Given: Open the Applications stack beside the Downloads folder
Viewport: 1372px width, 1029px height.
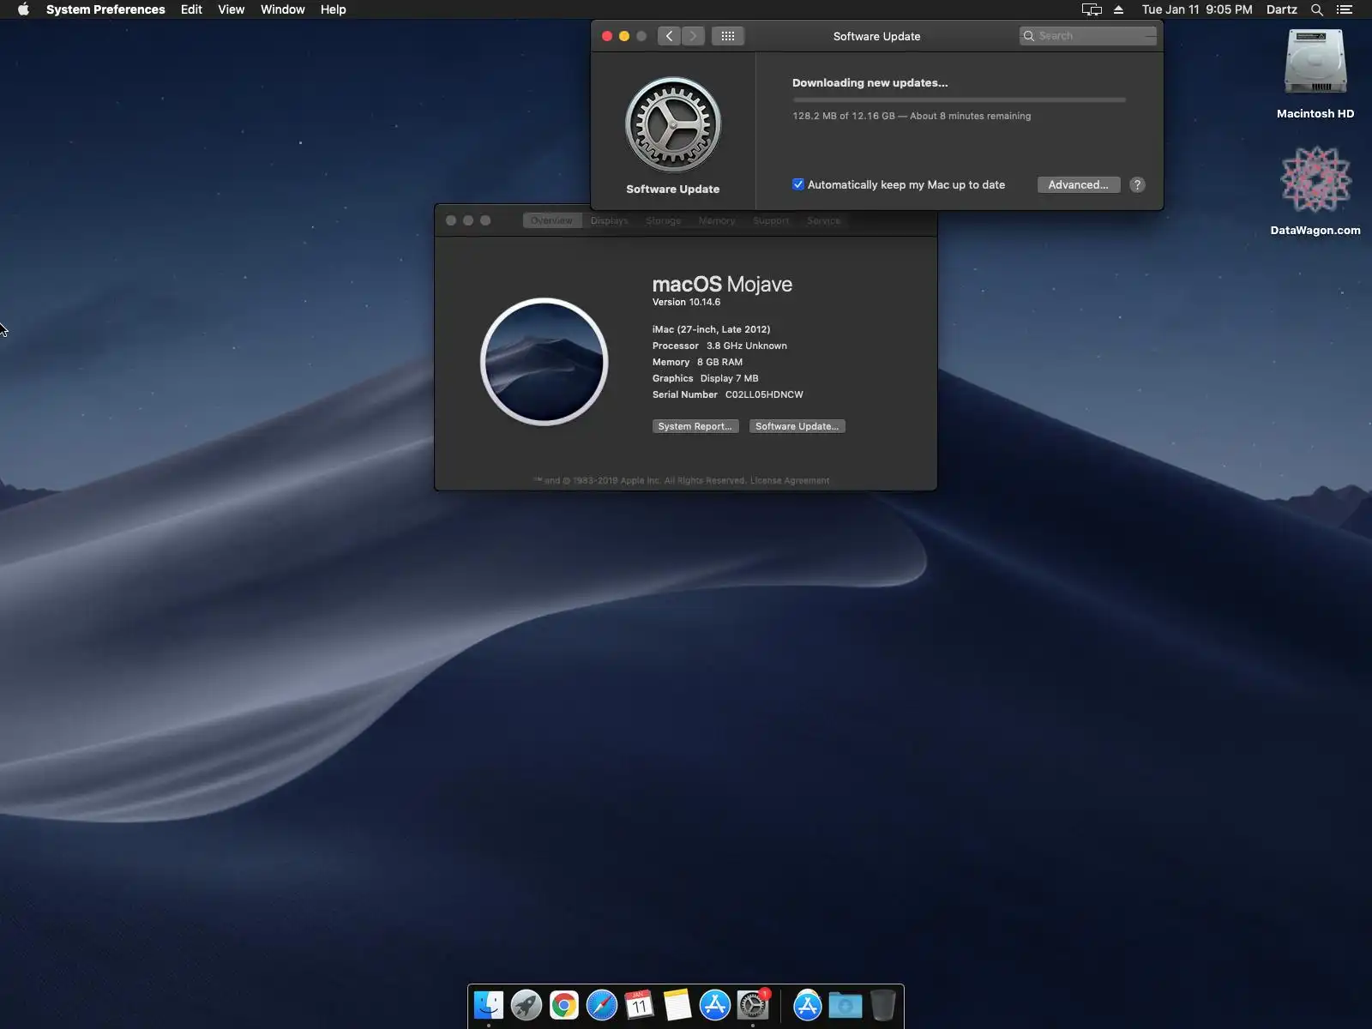Looking at the screenshot, I should pos(808,1005).
